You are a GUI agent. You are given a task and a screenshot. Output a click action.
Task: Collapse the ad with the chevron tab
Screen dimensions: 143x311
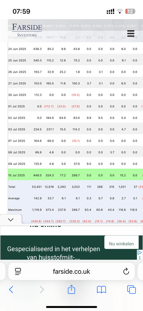11,220
